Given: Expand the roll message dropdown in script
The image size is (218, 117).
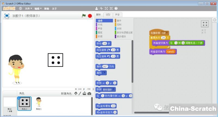Looking at the screenshot, I should click(x=167, y=33).
